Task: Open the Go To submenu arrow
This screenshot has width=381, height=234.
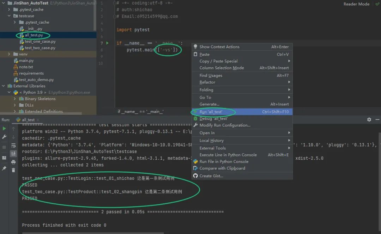Action: tap(289, 97)
